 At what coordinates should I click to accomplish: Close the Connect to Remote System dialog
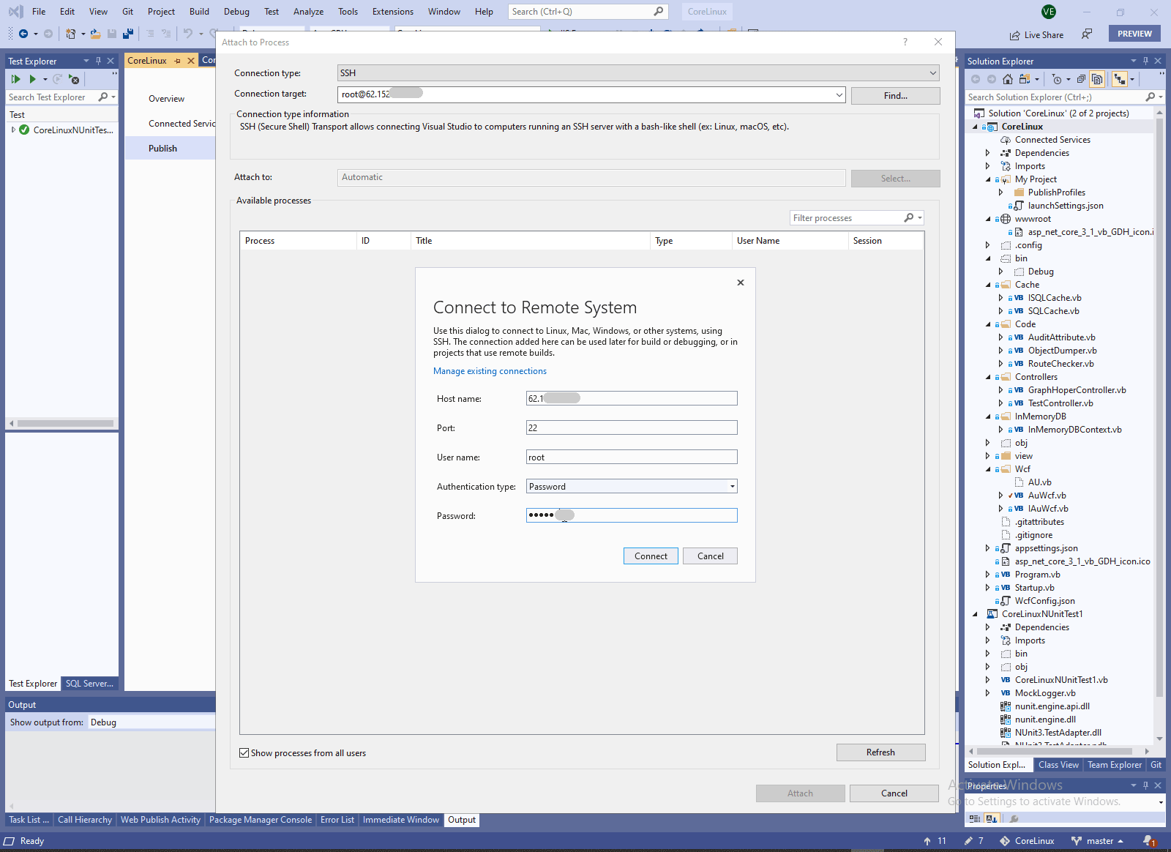741,283
